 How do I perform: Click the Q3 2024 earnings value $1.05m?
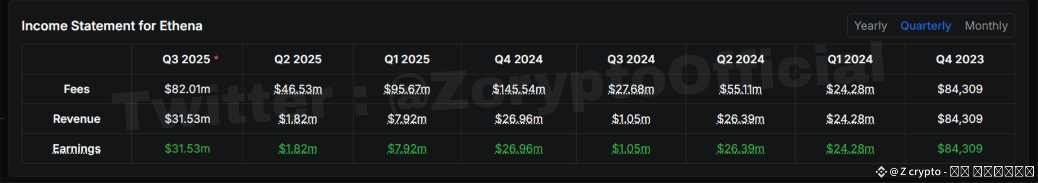click(631, 149)
